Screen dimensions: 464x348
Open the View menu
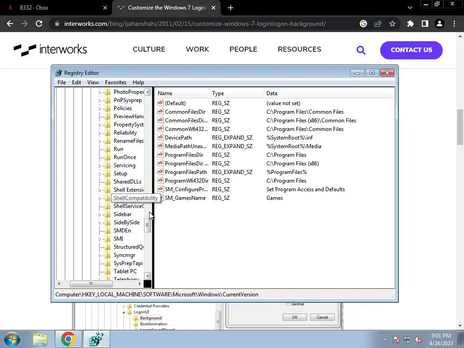click(93, 82)
